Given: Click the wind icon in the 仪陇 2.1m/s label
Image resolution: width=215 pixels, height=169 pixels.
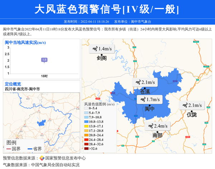Looking at the screenshot, I should 185,105.
